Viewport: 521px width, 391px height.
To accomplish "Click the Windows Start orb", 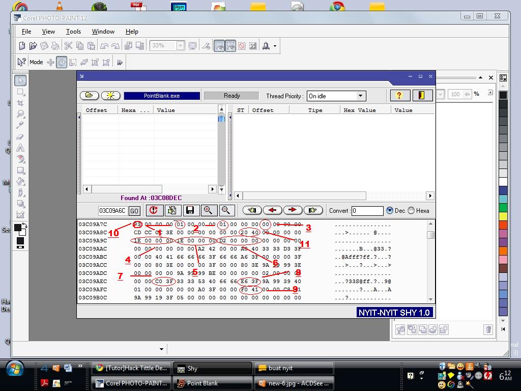I will (x=15, y=369).
